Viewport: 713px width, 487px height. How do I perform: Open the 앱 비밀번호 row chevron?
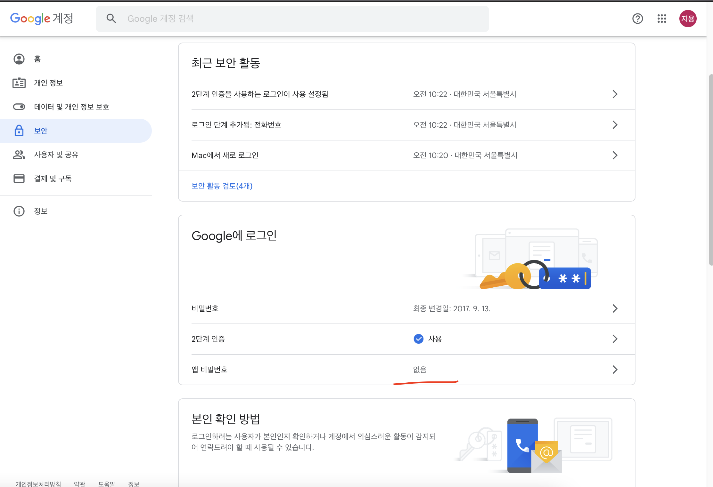[x=615, y=370]
